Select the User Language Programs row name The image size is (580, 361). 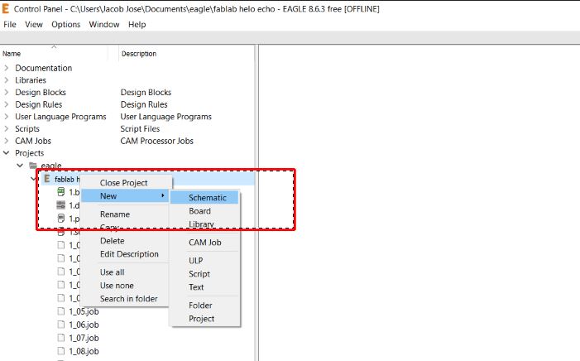pos(60,117)
